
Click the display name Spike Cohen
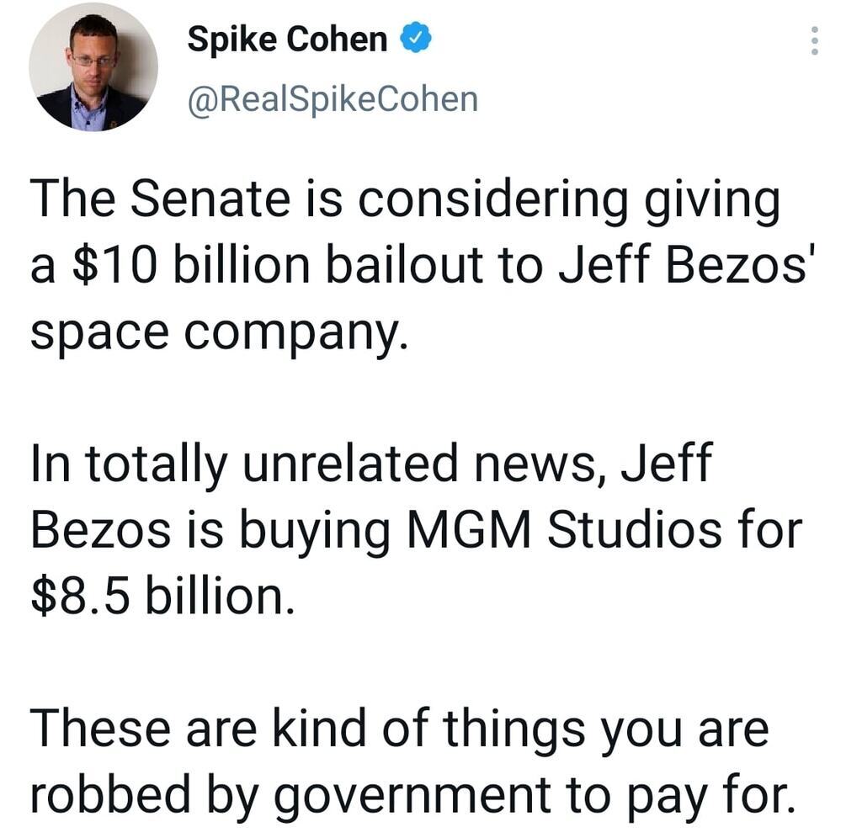tap(287, 40)
